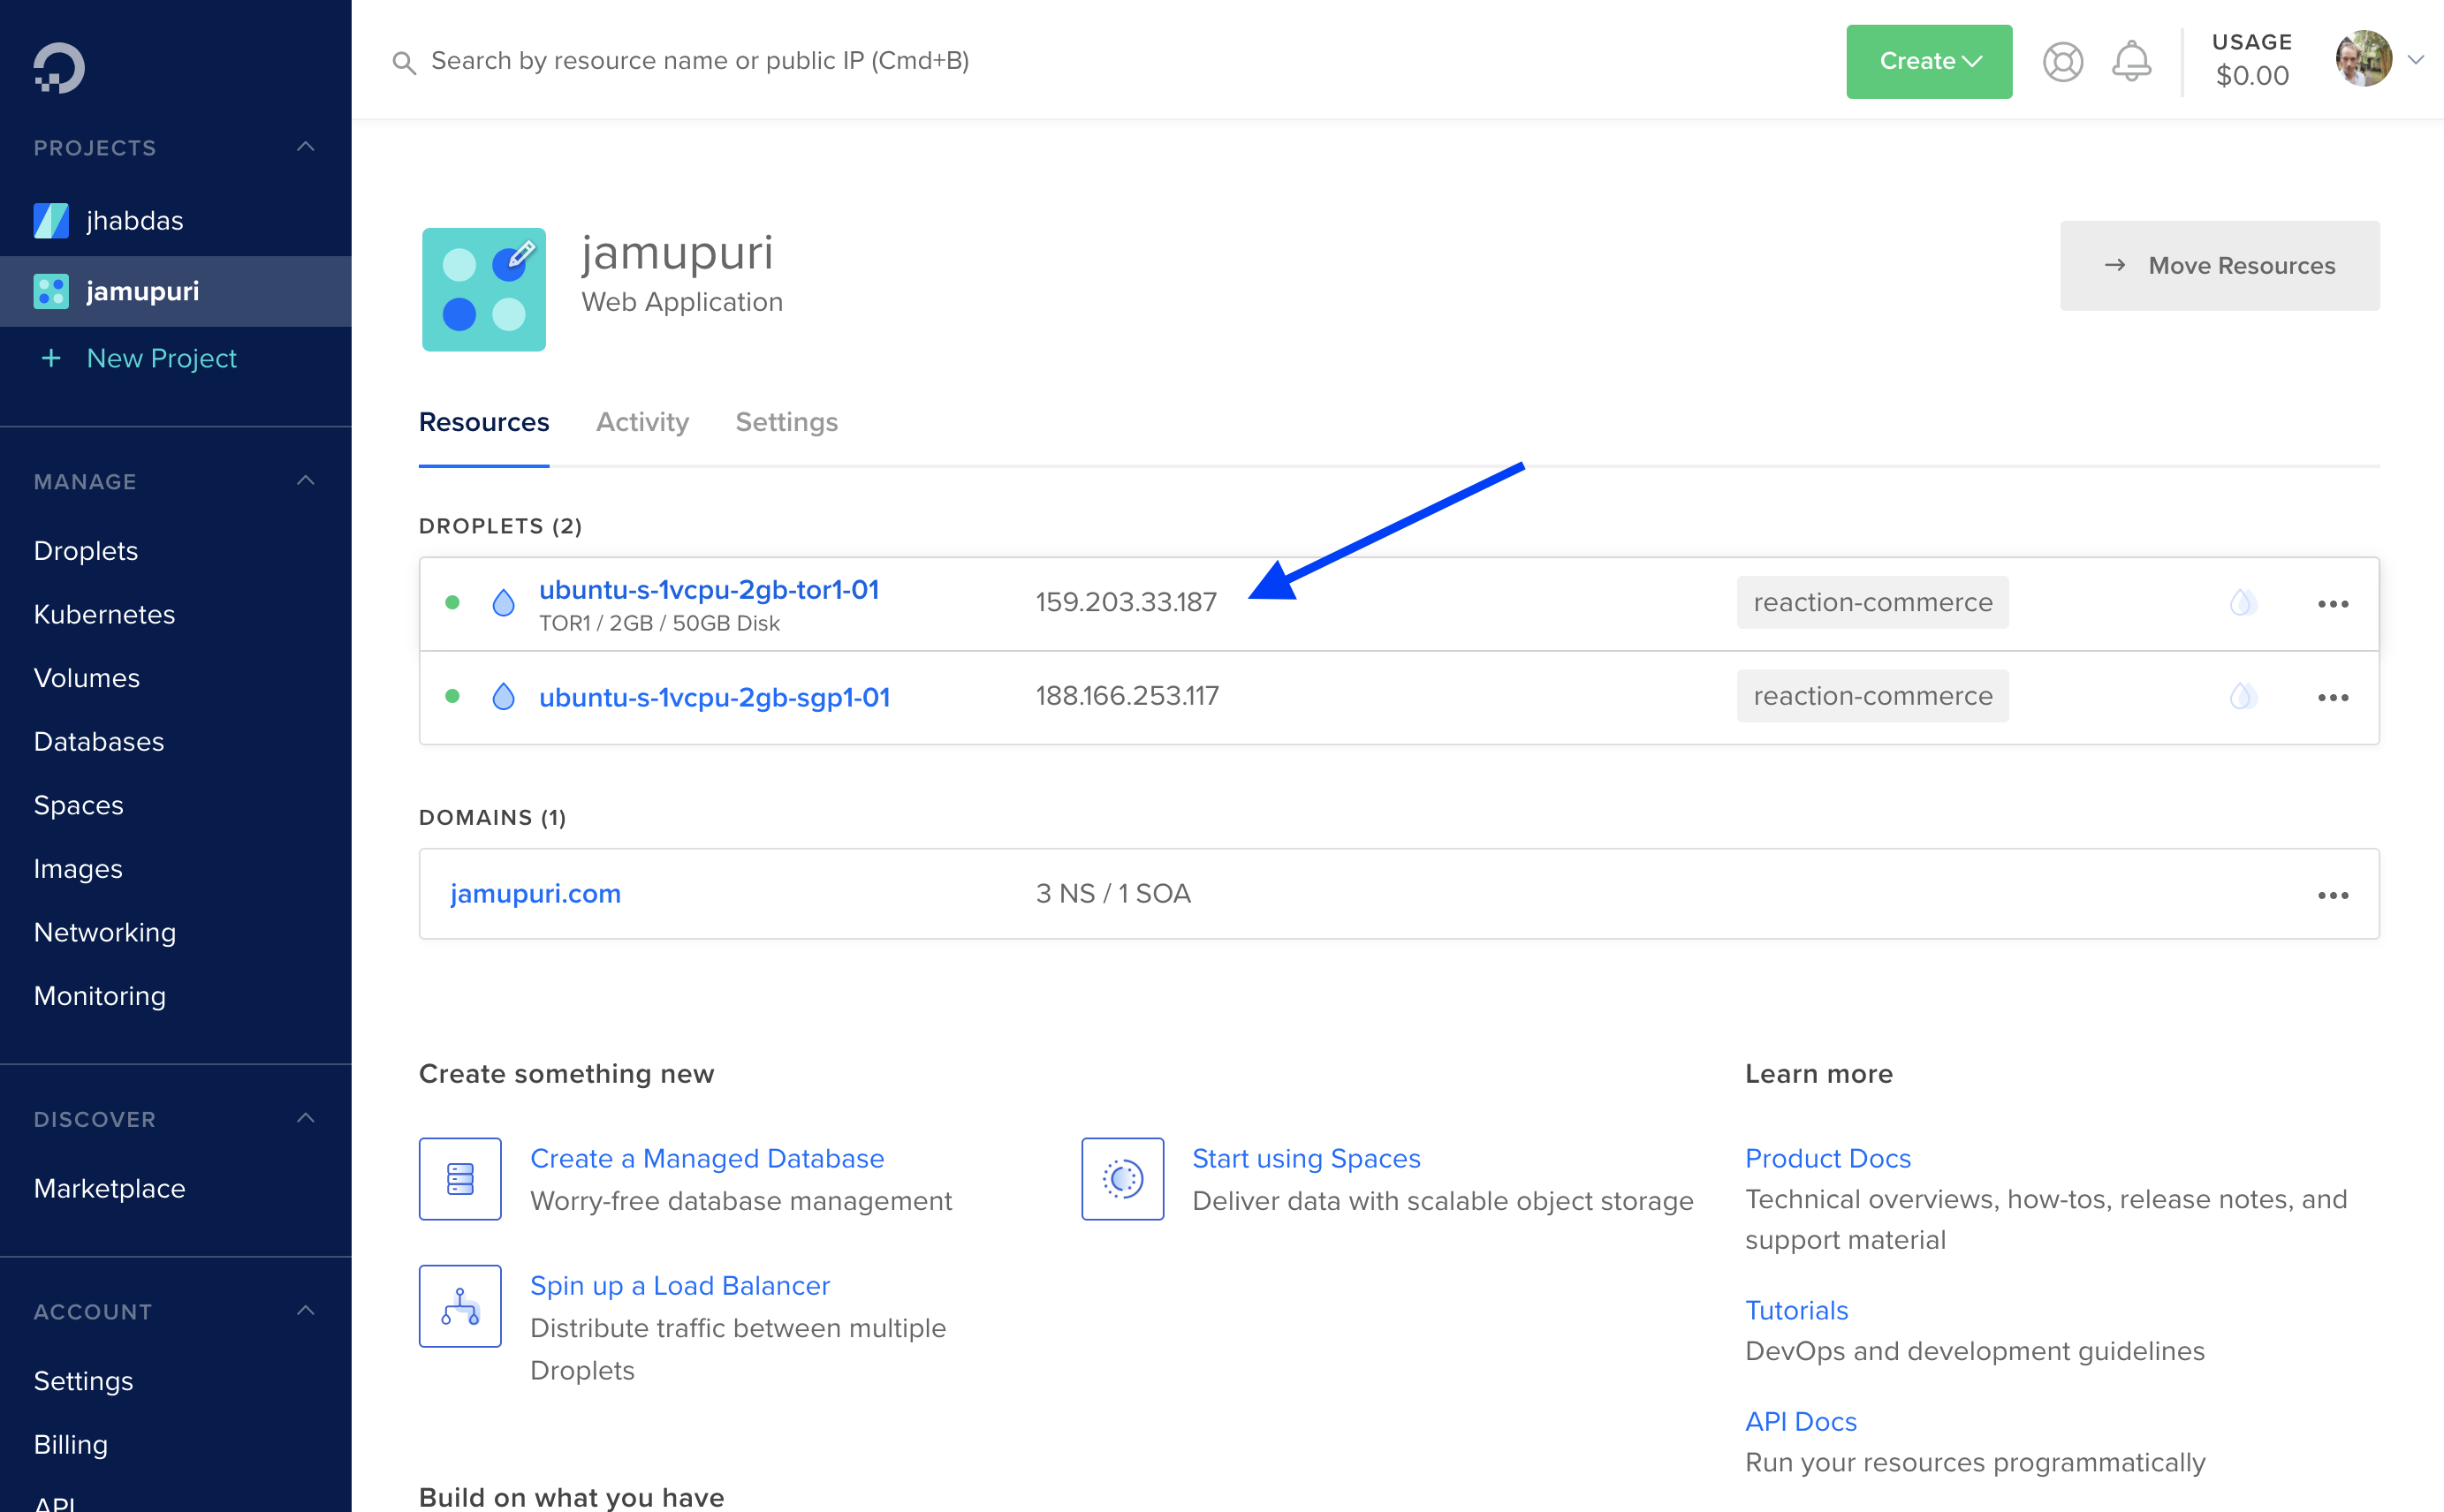This screenshot has width=2444, height=1512.
Task: Click IP address 159.203.33.187
Action: click(1127, 603)
